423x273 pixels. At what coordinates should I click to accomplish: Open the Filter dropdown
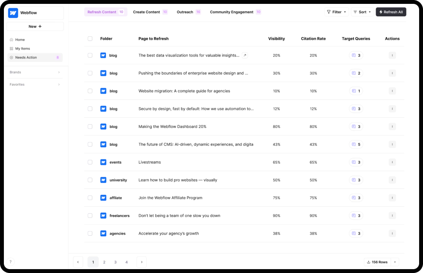point(336,12)
